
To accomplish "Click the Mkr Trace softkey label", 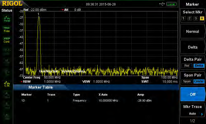I will point(192,107).
